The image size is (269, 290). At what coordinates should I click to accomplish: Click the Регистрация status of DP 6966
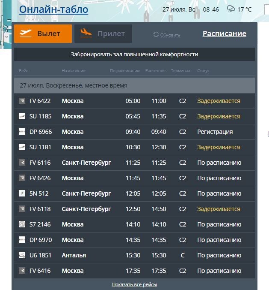[215, 132]
